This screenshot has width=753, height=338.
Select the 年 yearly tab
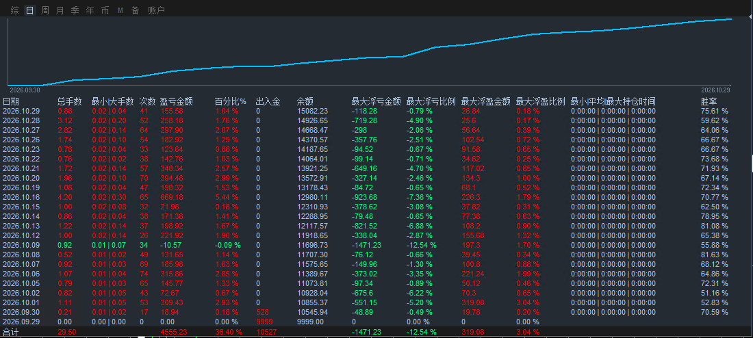coord(90,10)
